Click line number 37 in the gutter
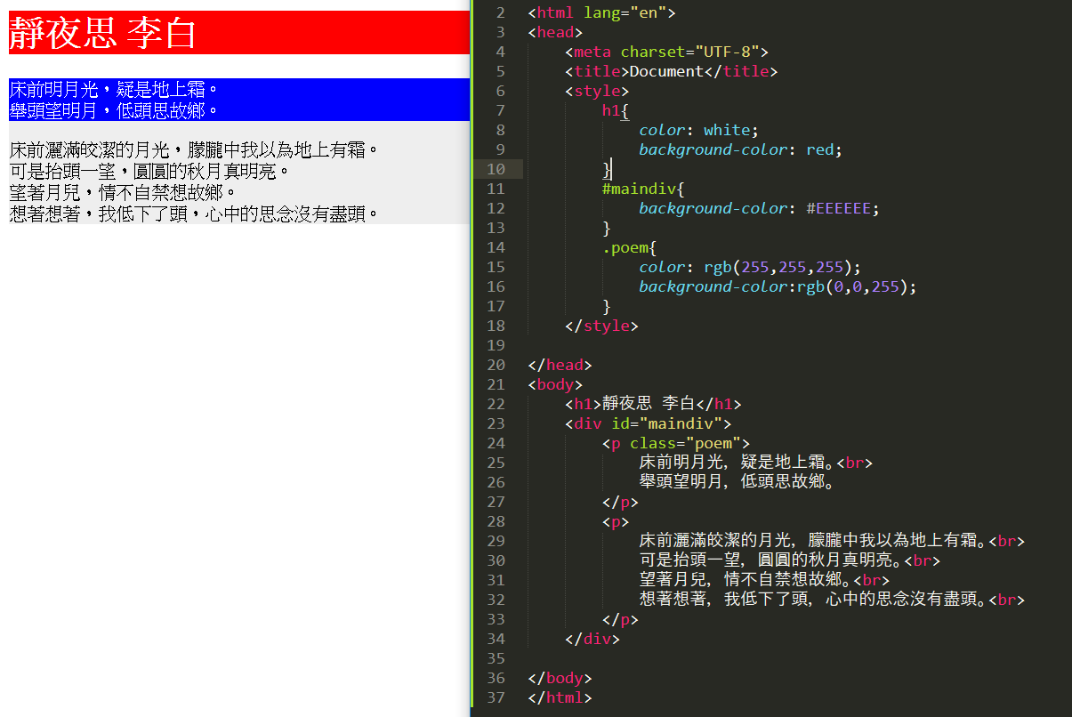 (496, 697)
